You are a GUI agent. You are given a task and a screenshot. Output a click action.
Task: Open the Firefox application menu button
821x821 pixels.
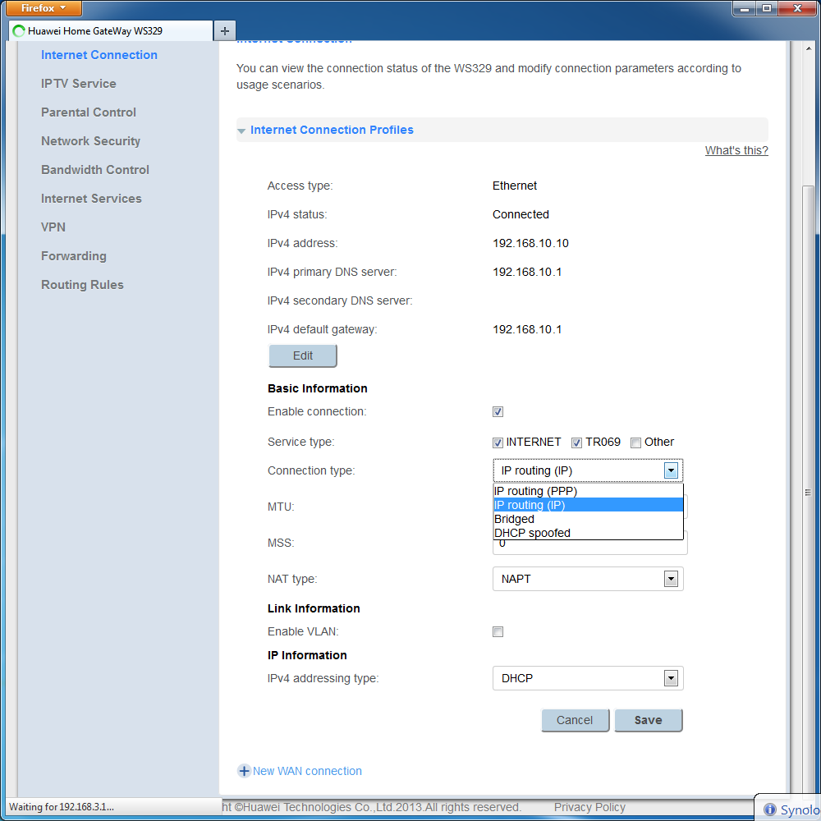point(44,8)
